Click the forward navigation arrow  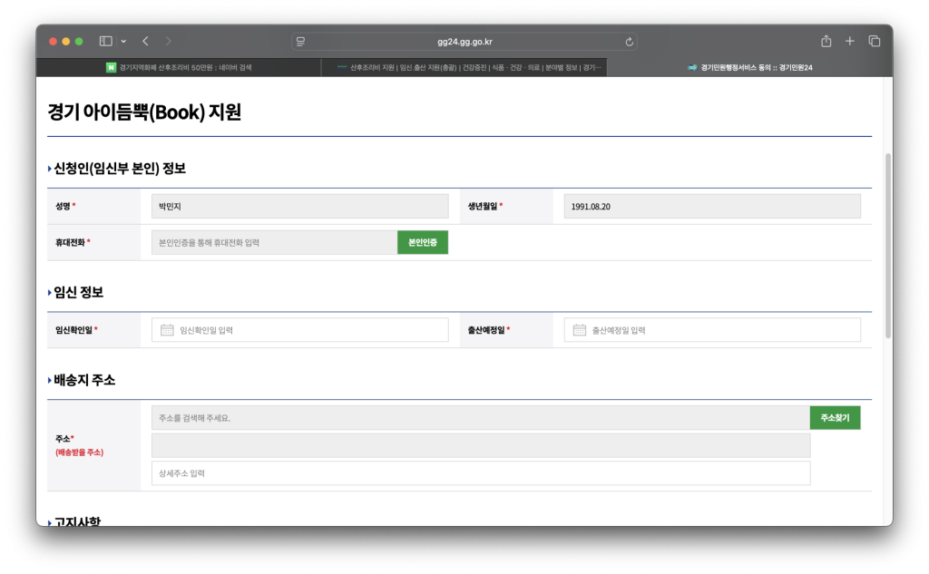pos(169,41)
